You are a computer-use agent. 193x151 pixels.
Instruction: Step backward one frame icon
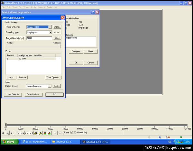[x=23, y=133]
